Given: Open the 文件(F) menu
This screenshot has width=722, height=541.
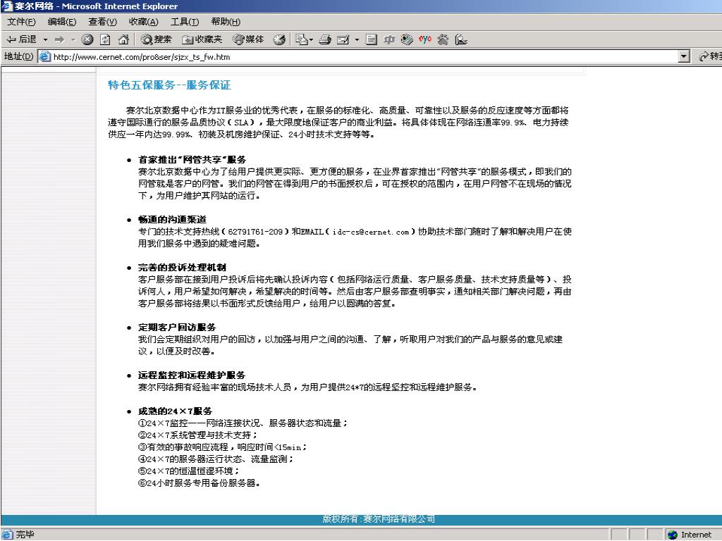Looking at the screenshot, I should coord(21,22).
